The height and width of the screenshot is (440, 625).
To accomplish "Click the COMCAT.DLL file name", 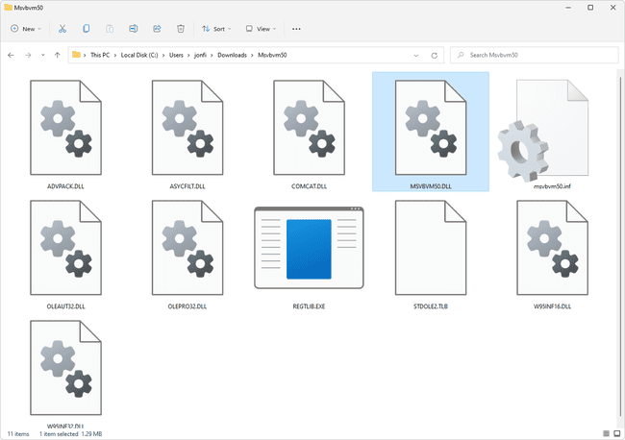I will coord(309,186).
